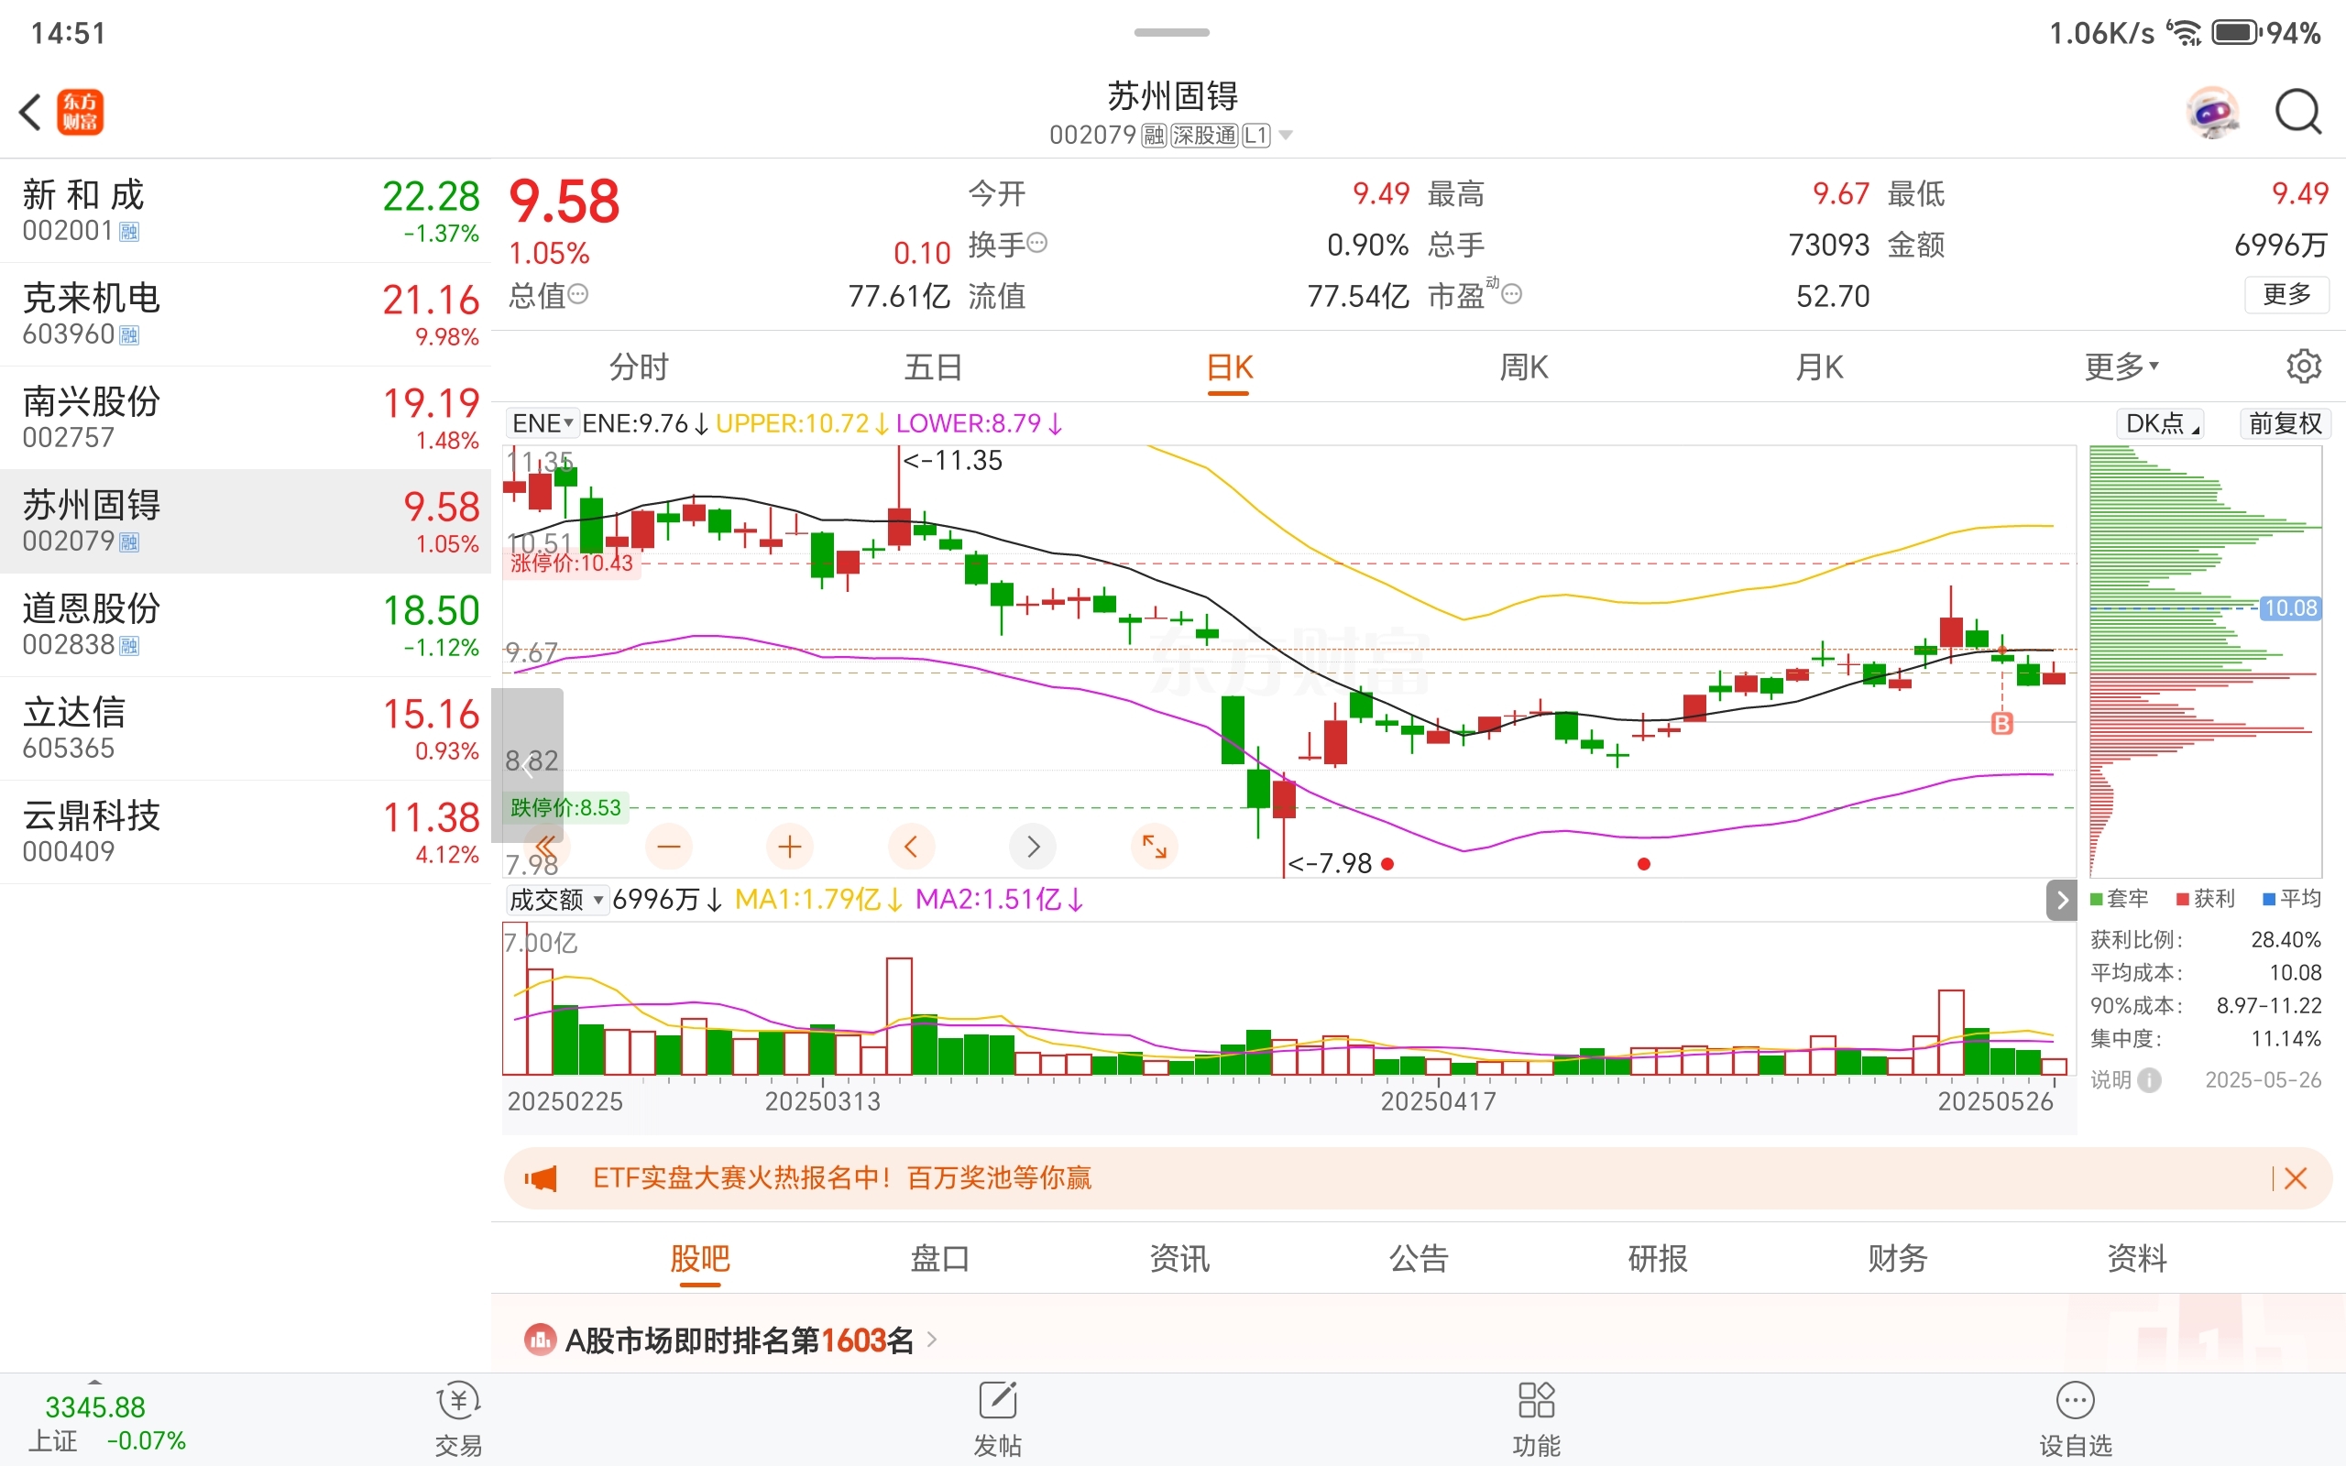Tap the 总值 info circle icon

[577, 294]
